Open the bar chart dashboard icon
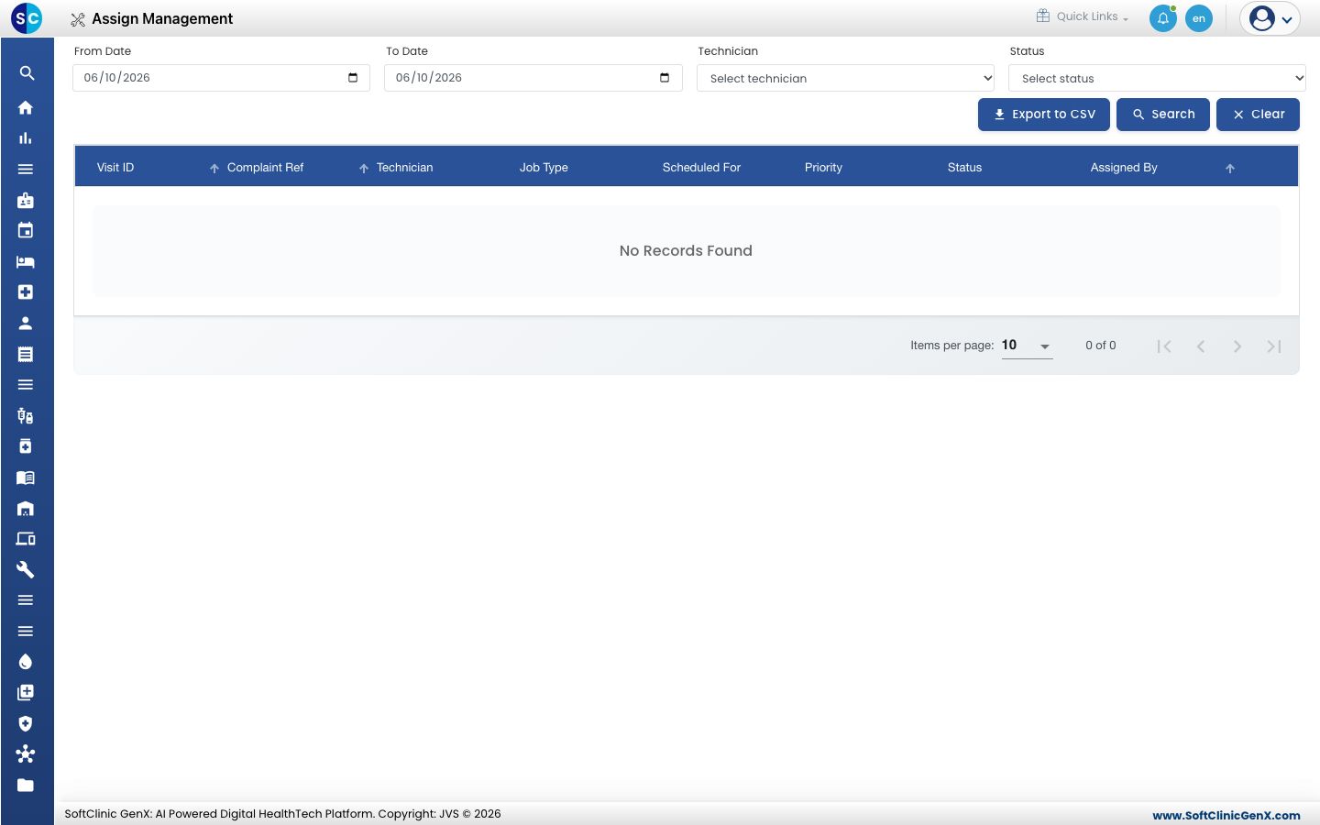This screenshot has width=1320, height=825. pos(26,138)
